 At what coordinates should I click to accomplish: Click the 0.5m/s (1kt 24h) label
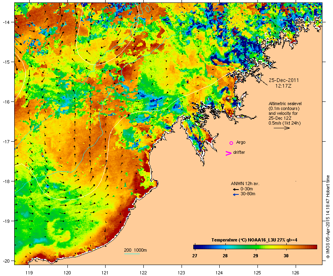[x=285, y=123]
